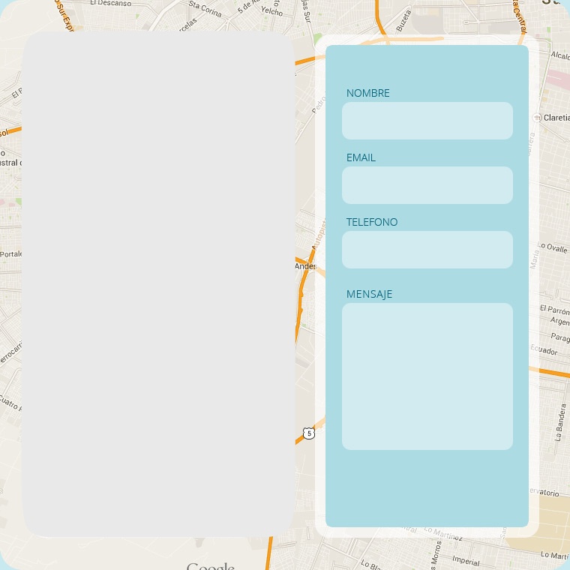570x570 pixels.
Task: Click the NOMBRE field label
Action: pyautogui.click(x=367, y=93)
